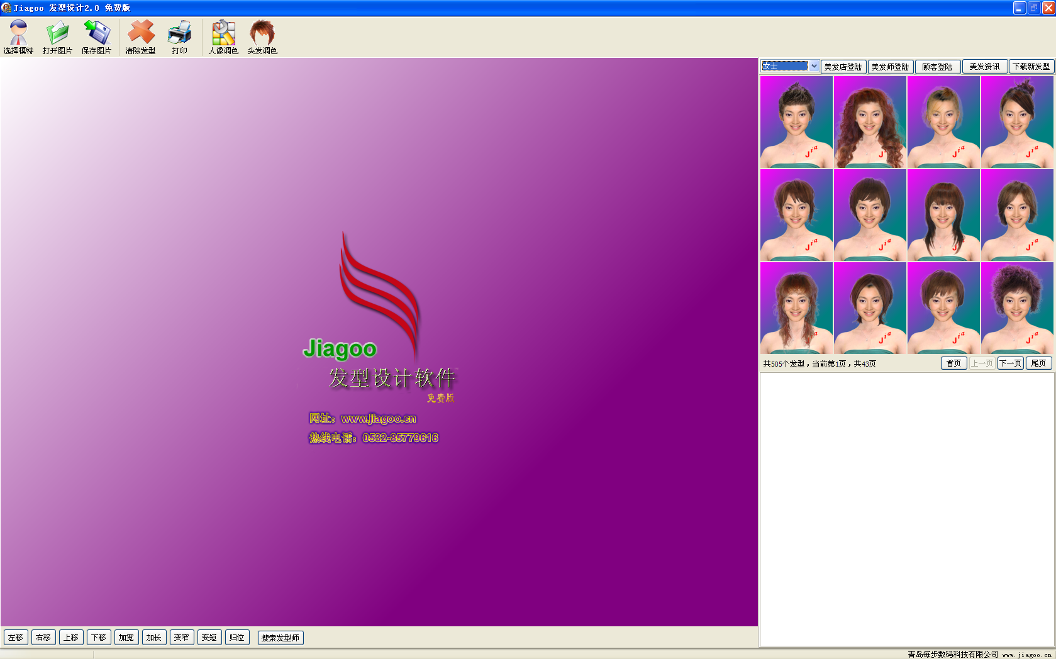Reset position with 归位 button
Viewport: 1056px width, 659px height.
pyautogui.click(x=237, y=638)
